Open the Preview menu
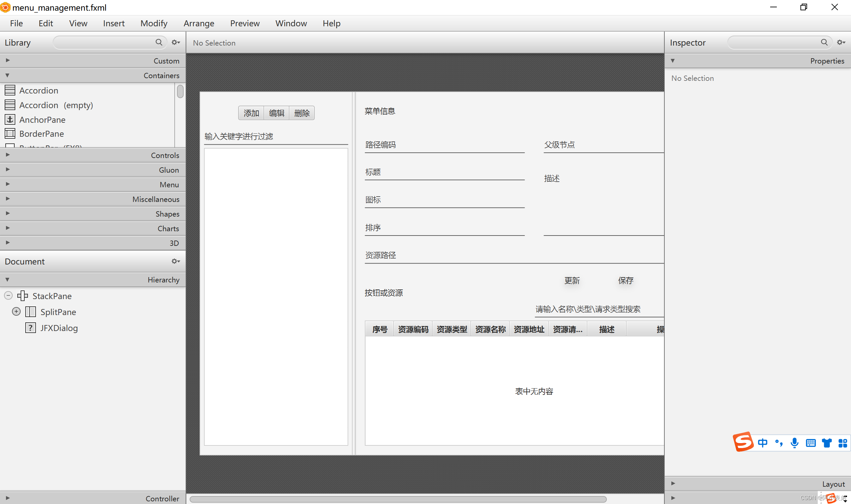Viewport: 851px width, 504px height. click(x=245, y=23)
